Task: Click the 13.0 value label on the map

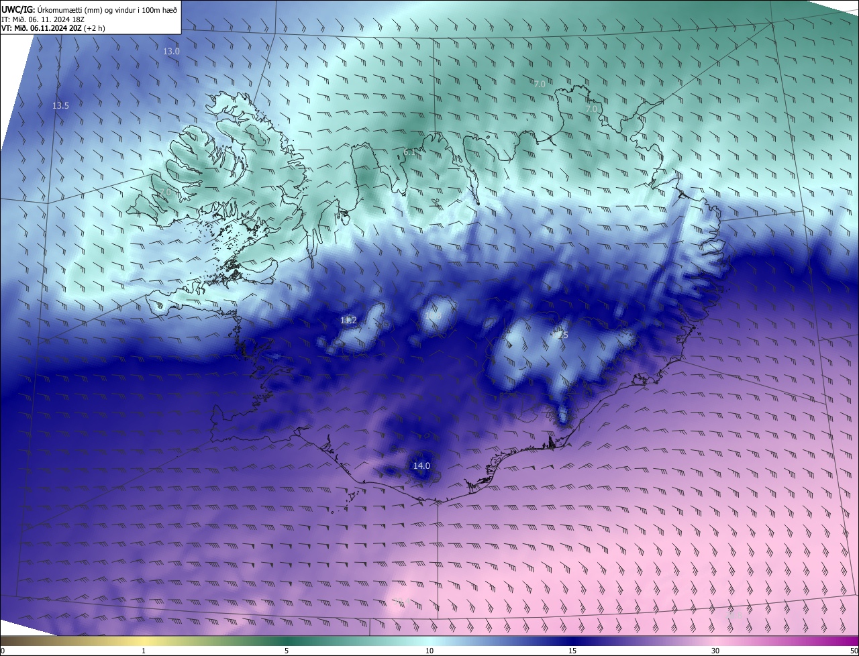Action: [x=172, y=52]
